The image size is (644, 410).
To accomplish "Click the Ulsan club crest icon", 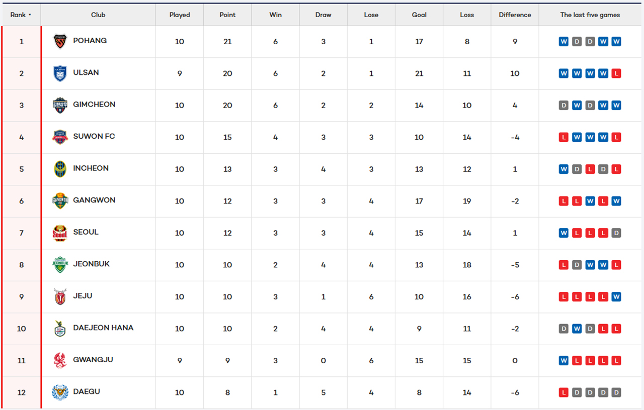I will pyautogui.click(x=60, y=73).
